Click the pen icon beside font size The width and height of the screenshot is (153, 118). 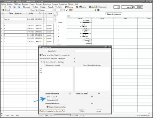click(67, 10)
